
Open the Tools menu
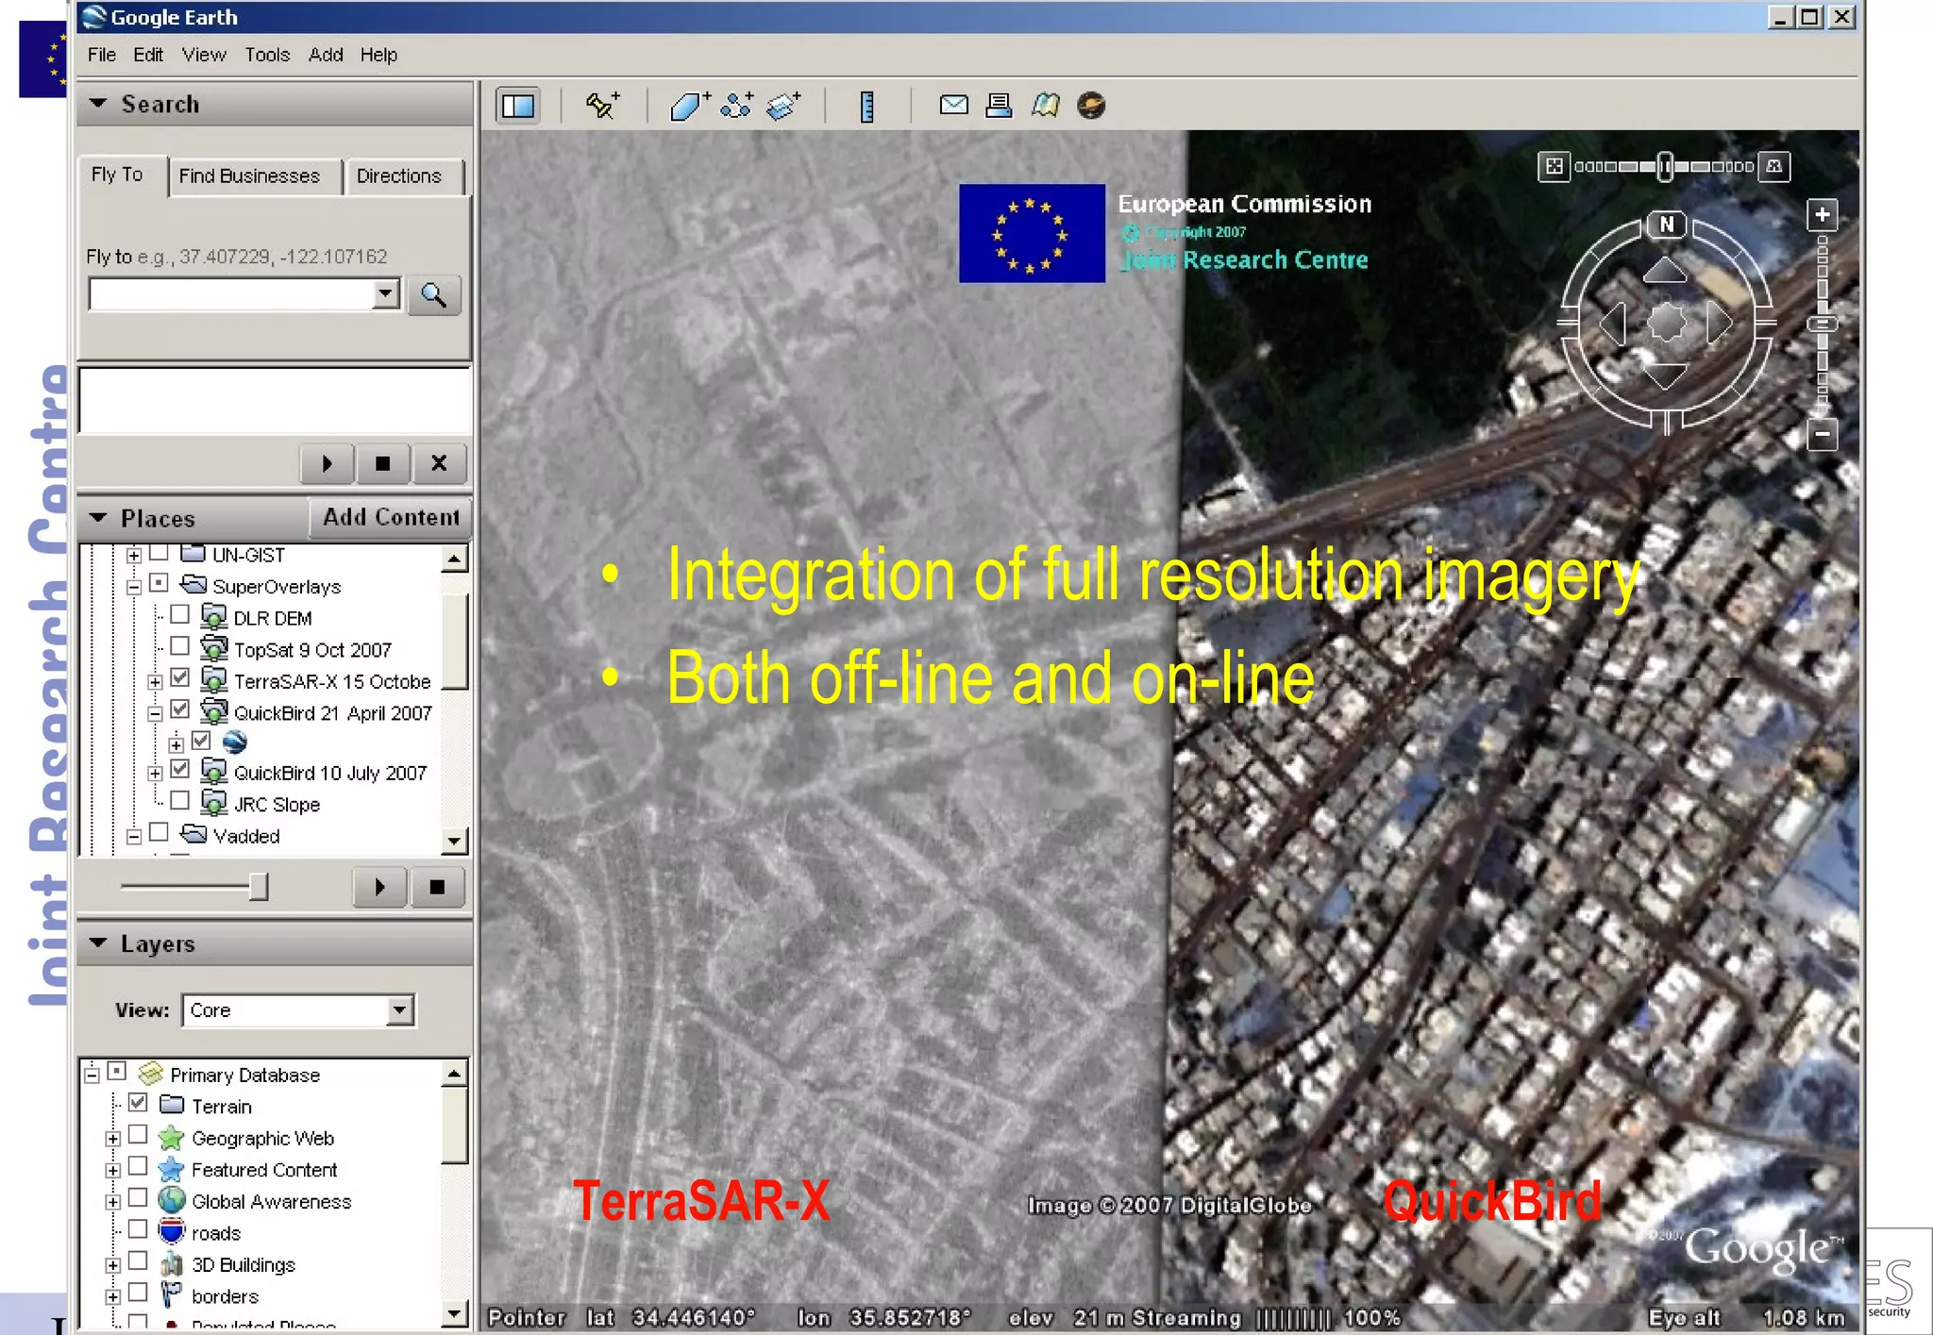point(267,55)
